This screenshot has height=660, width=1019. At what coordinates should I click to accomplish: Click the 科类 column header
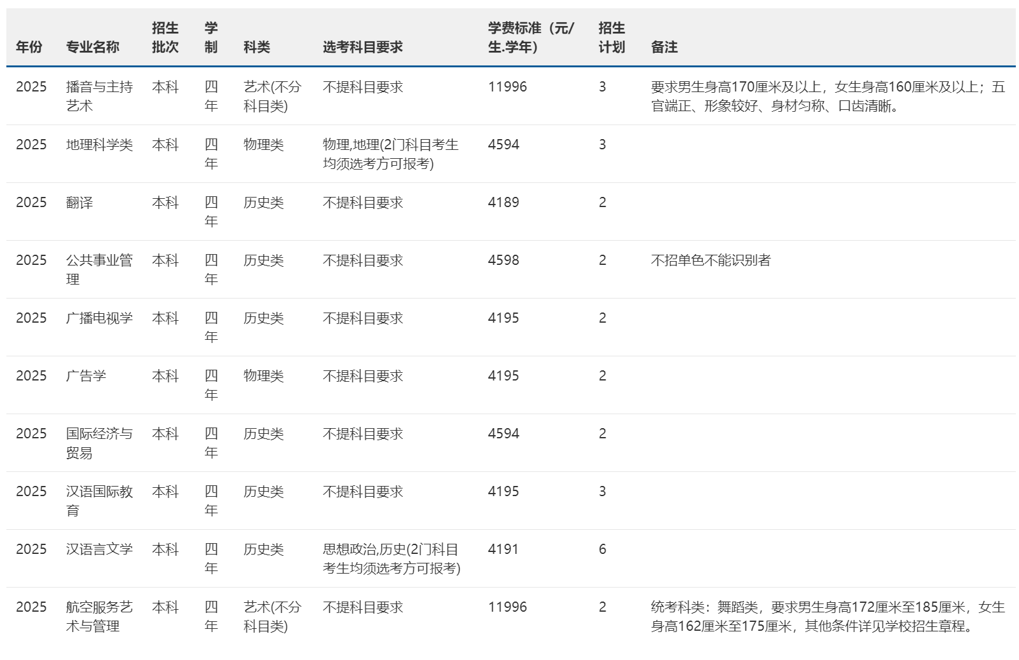click(x=257, y=47)
